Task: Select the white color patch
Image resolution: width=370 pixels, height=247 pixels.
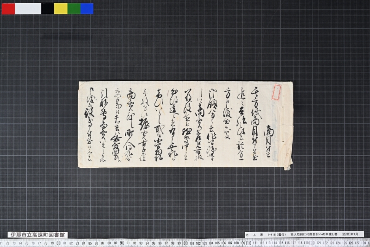Action: [28, 8]
